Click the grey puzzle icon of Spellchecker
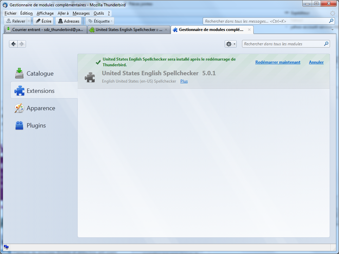 point(90,77)
